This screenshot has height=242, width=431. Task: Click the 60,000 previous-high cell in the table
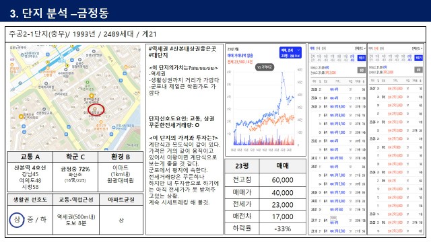tap(283, 180)
